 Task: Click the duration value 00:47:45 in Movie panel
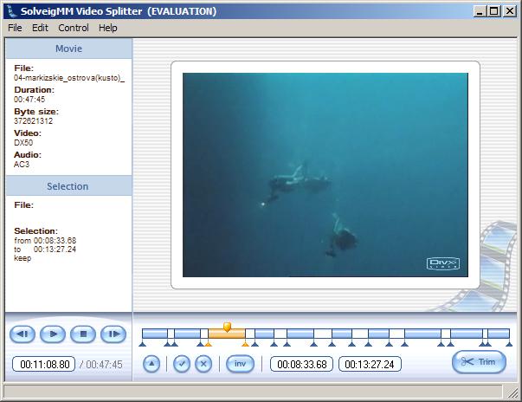(x=29, y=100)
